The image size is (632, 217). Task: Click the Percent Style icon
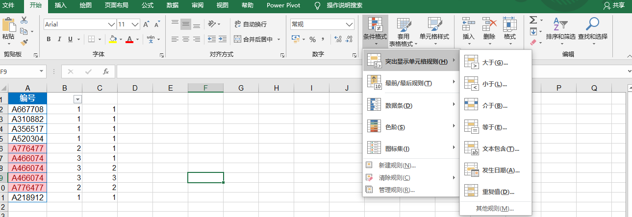tap(312, 39)
